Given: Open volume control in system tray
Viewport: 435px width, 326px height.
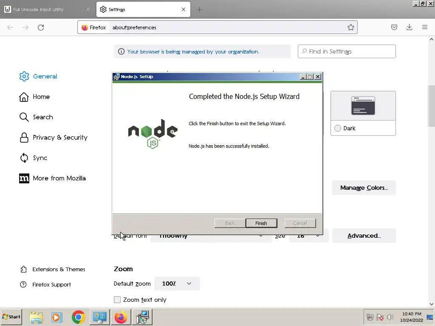Looking at the screenshot, I should coord(390,317).
